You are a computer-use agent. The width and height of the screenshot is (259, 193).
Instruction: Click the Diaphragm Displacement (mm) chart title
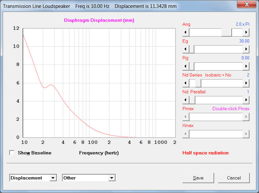[99, 20]
